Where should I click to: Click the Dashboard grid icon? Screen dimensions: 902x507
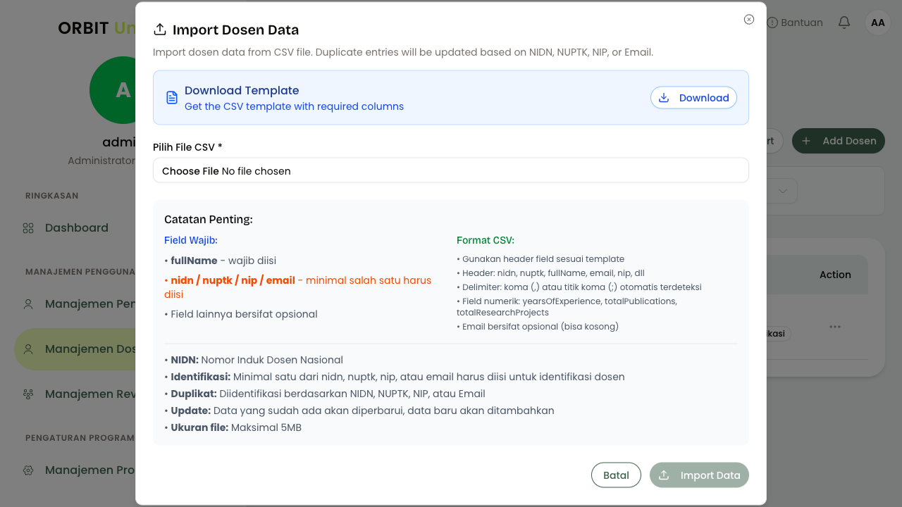[28, 228]
